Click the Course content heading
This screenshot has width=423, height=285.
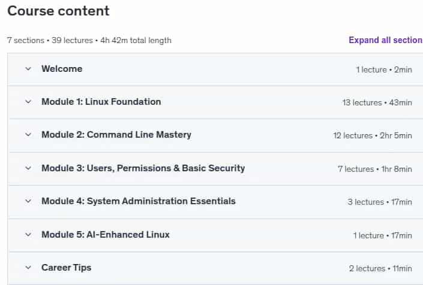(59, 11)
